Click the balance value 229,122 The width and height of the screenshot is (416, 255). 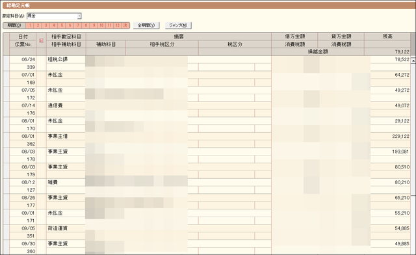[x=400, y=136]
